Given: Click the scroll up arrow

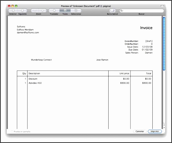Looking at the screenshot, I should click(164, 125).
